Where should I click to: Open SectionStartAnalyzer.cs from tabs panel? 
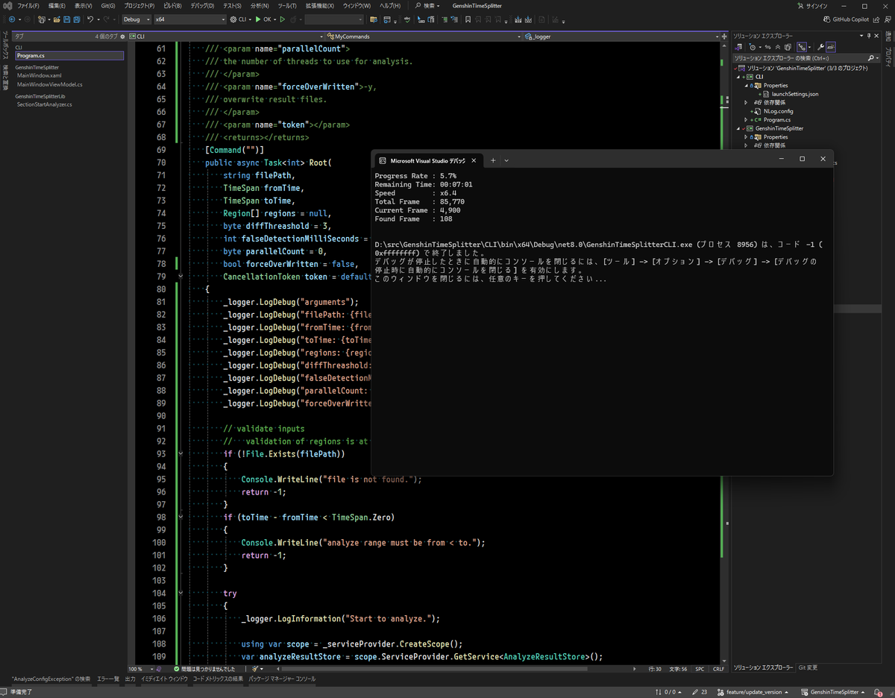(45, 104)
